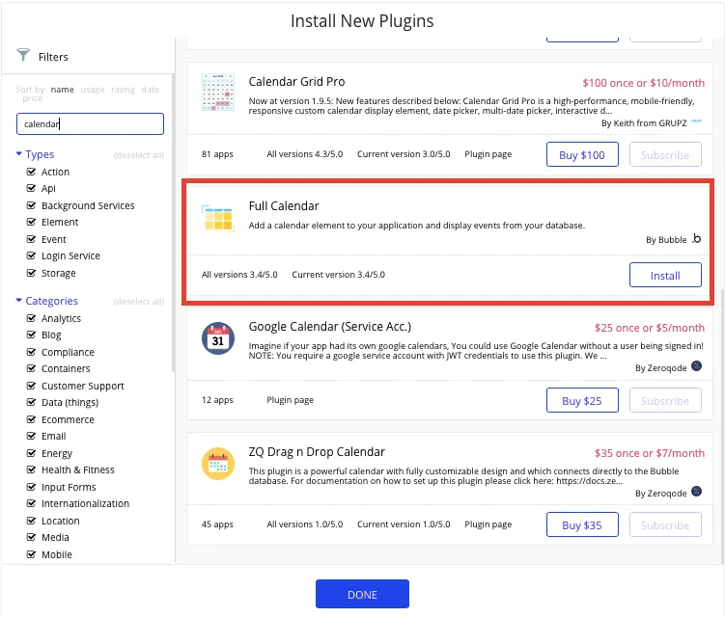Screen dimensions: 725x617
Task: Click the Bubble logo beside By Bubble
Action: 697,239
